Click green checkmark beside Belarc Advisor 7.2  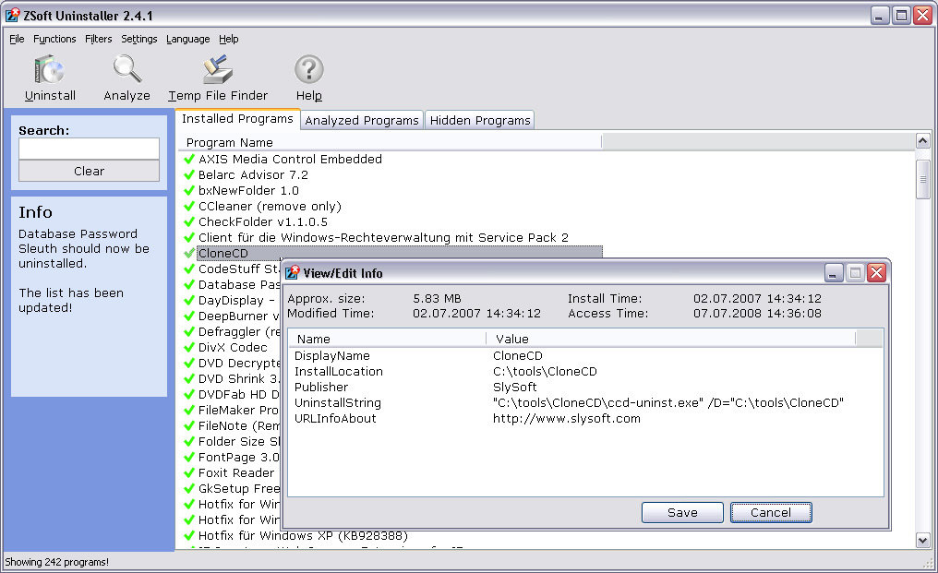(189, 174)
